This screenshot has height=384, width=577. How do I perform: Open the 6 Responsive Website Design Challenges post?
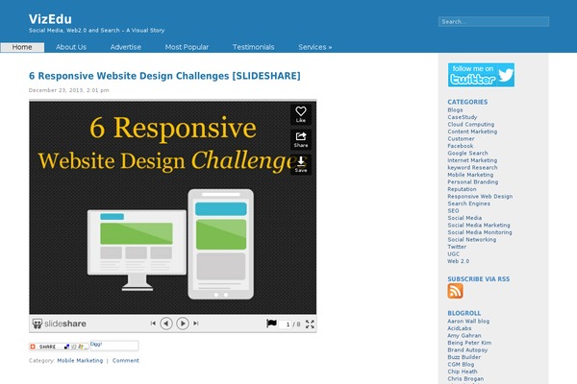[x=164, y=76]
